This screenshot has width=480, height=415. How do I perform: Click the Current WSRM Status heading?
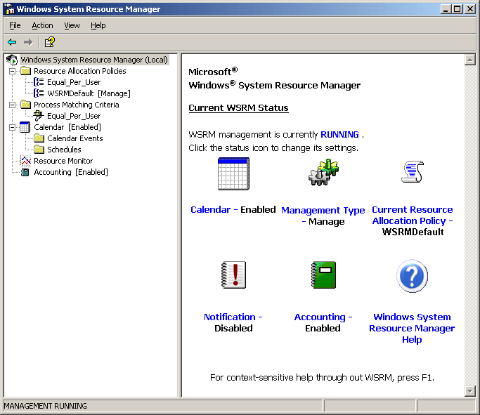238,108
